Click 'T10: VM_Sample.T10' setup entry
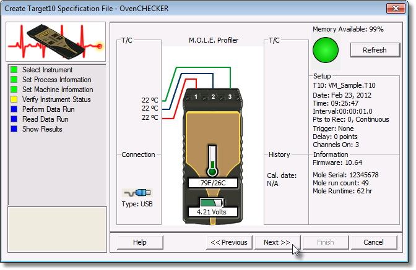Viewport: 416px width, 270px height. click(344, 85)
